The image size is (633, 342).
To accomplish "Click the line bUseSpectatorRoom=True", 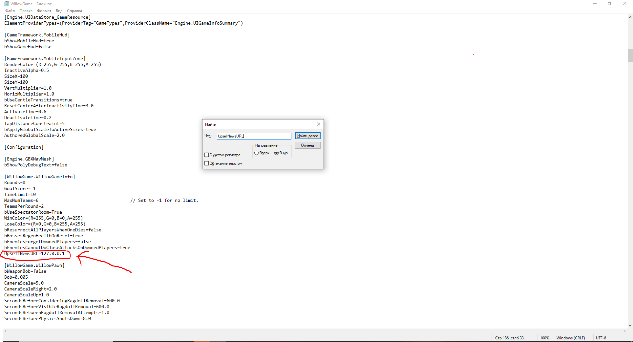I will (x=33, y=212).
